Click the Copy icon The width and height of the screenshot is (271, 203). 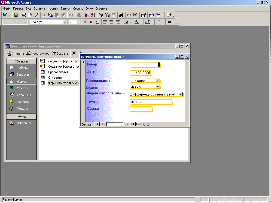click(x=50, y=15)
